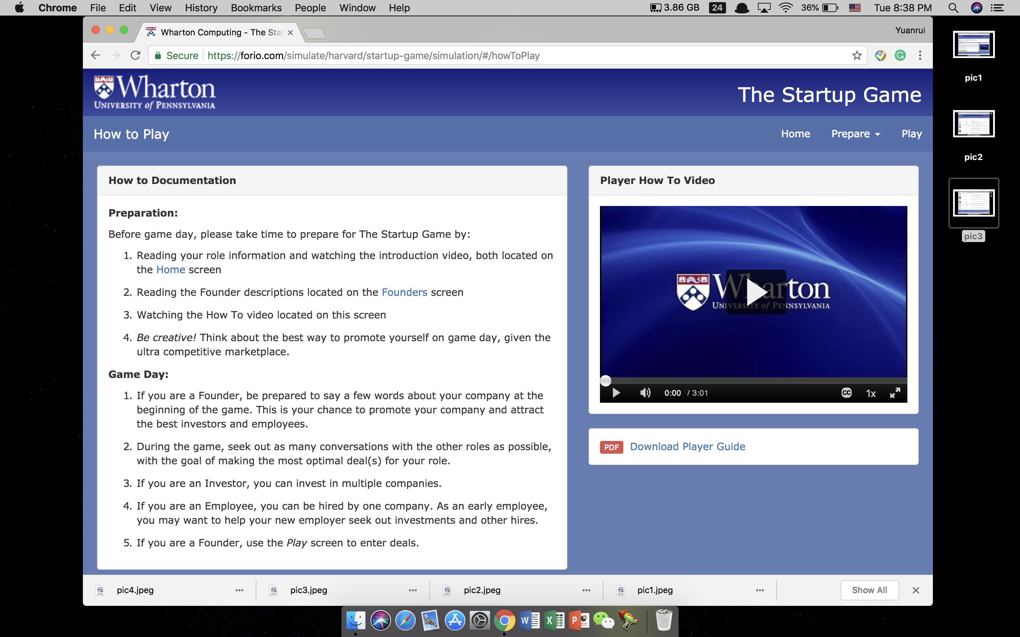Open the pic4.jpeg downloaded file

135,590
